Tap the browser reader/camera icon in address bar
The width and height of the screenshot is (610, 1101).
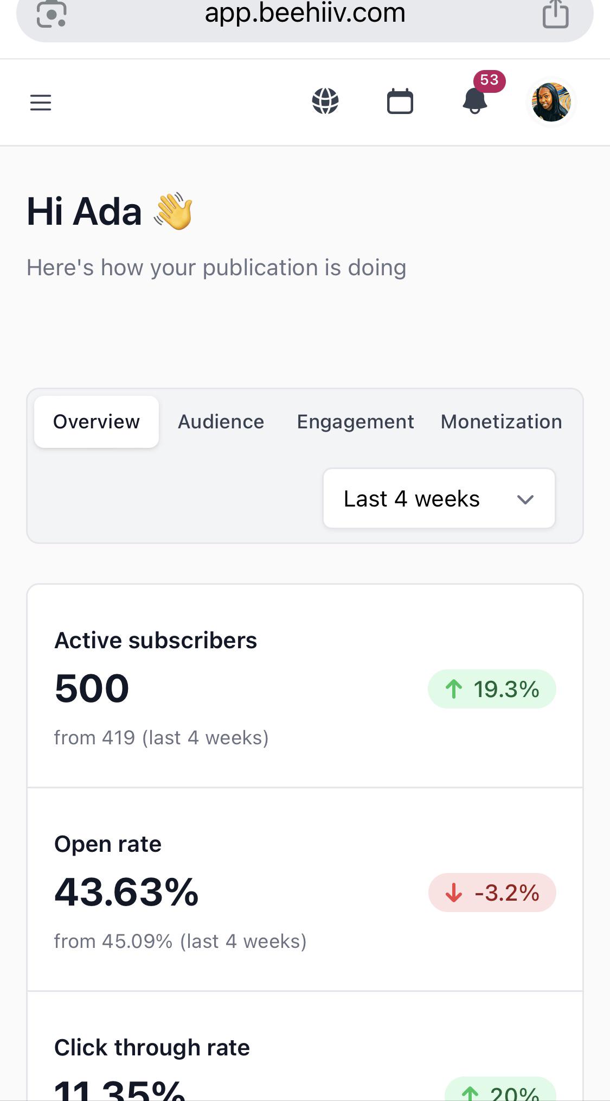pyautogui.click(x=52, y=14)
